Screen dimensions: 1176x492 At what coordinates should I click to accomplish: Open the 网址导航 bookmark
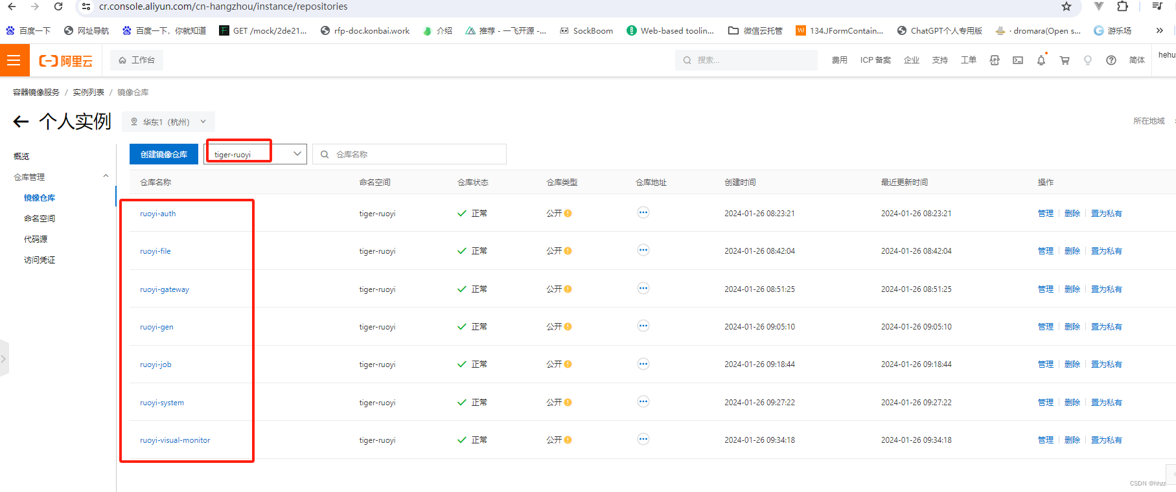(86, 30)
